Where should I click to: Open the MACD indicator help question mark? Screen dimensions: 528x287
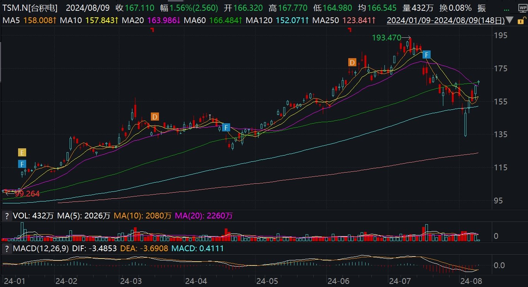coord(6,249)
